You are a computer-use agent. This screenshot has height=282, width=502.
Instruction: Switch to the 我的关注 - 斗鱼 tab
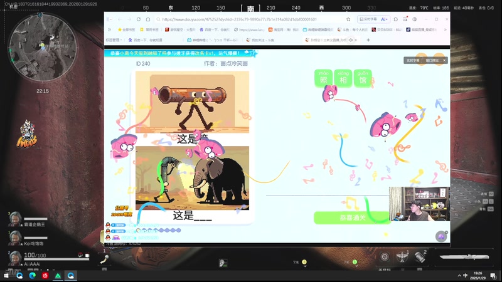[260, 40]
